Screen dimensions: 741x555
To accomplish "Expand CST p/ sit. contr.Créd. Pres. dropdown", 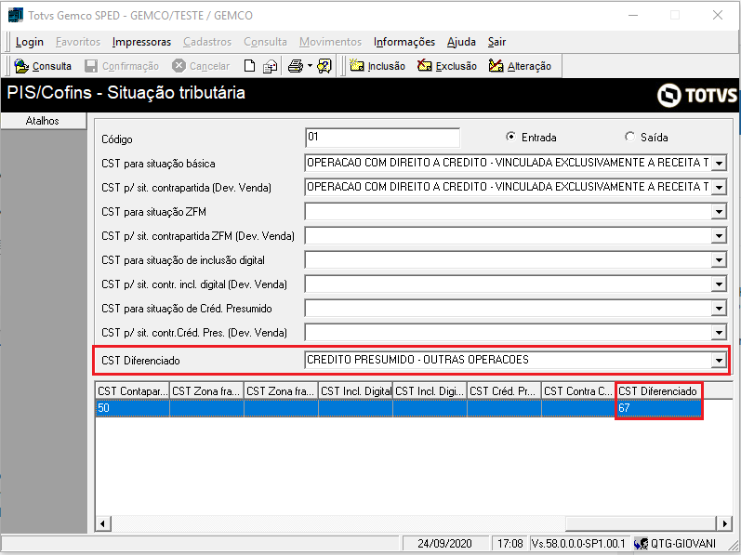I will (x=719, y=333).
